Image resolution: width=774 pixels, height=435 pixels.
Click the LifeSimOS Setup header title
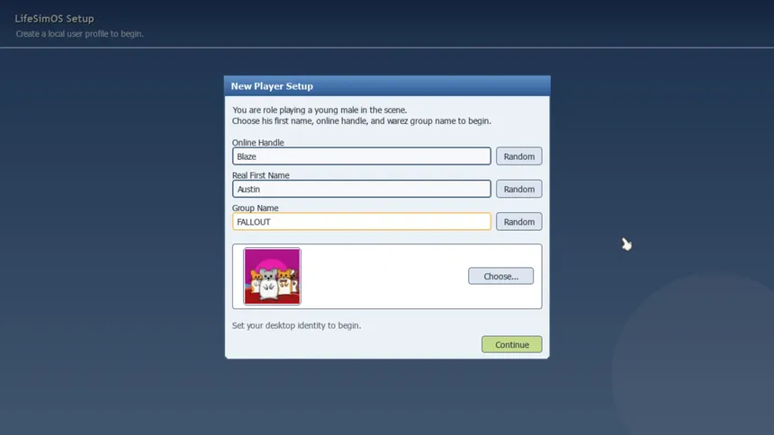click(54, 18)
